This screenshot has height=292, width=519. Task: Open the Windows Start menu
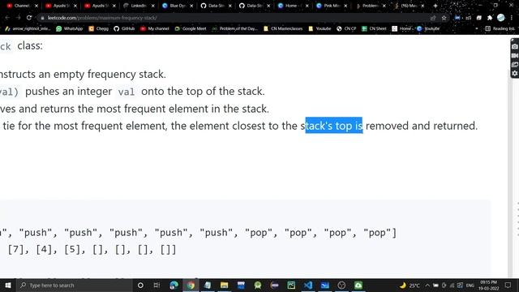tap(8, 285)
